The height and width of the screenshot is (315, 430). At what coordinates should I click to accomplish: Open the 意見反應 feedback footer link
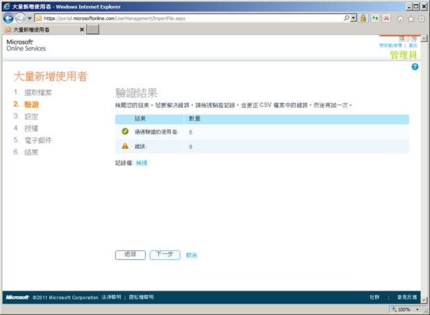point(407,297)
